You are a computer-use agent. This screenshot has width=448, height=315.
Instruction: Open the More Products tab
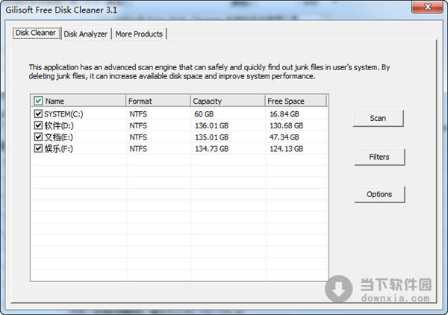[139, 34]
